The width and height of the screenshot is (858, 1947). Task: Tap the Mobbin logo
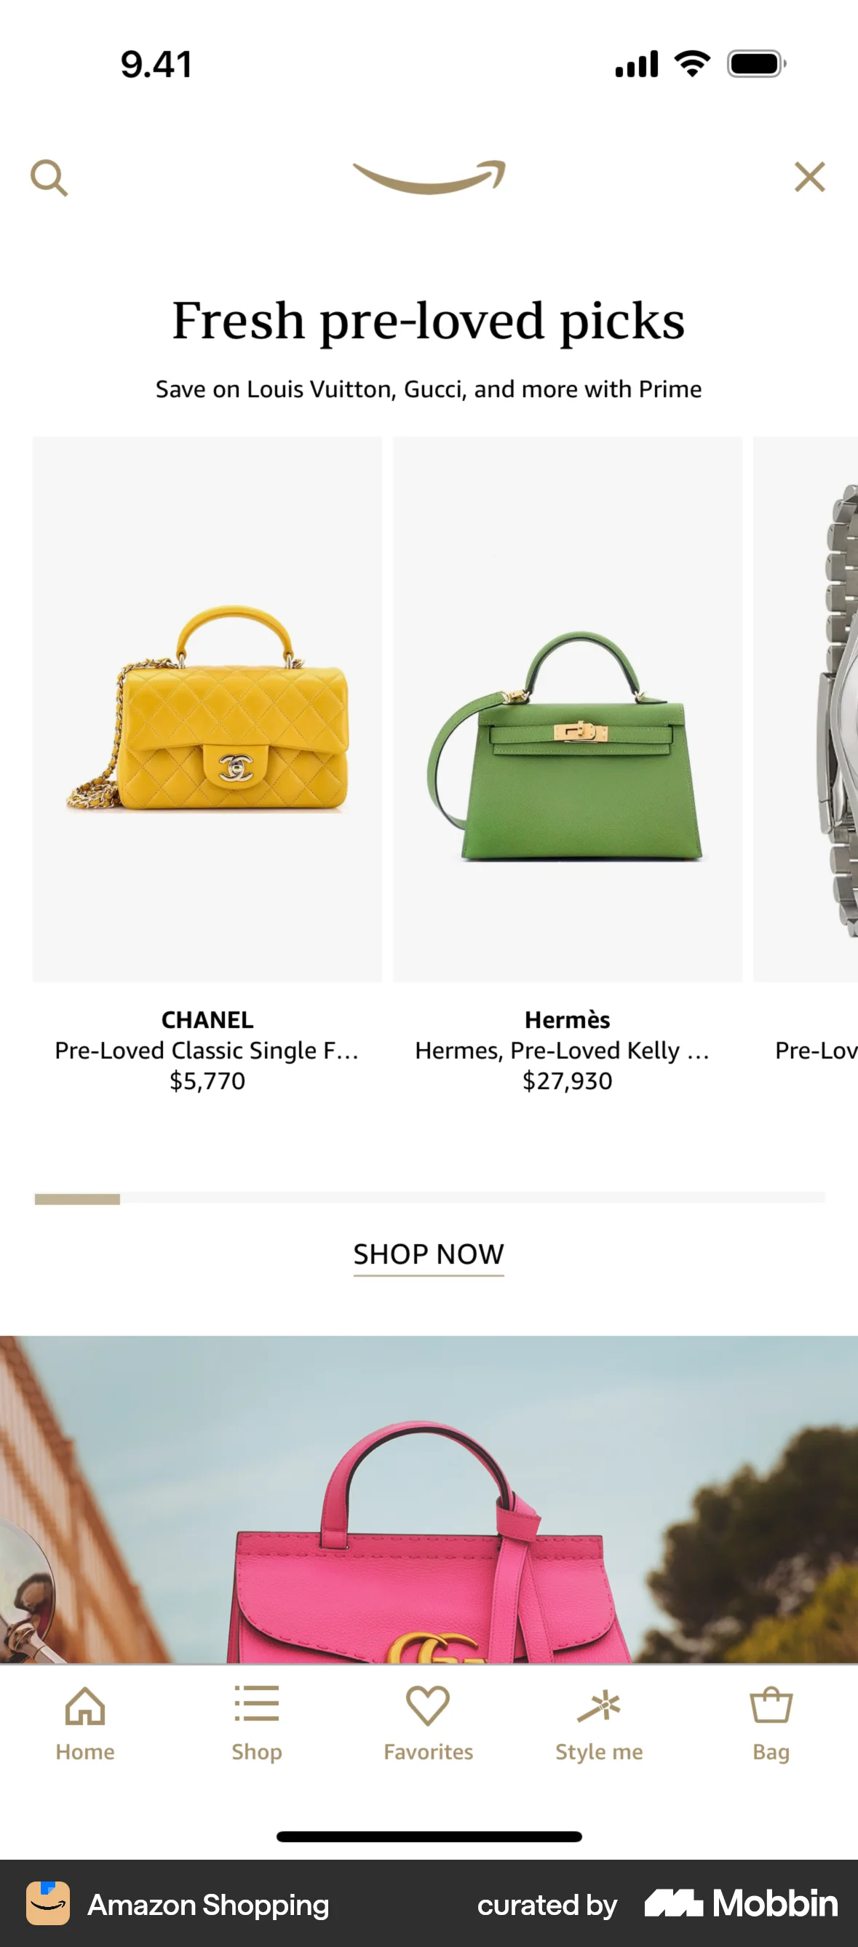point(742,1903)
